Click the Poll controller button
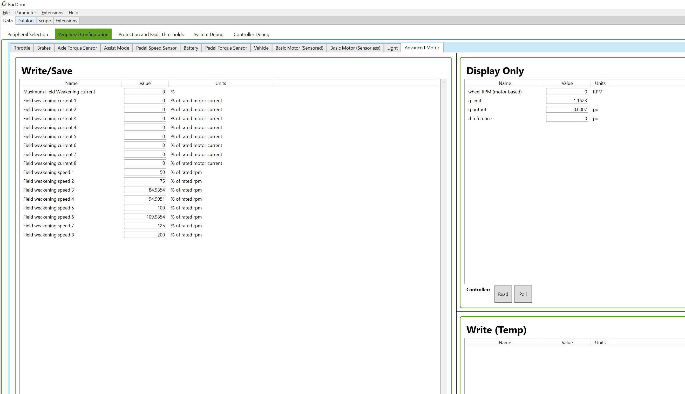This screenshot has width=685, height=394. pyautogui.click(x=523, y=294)
